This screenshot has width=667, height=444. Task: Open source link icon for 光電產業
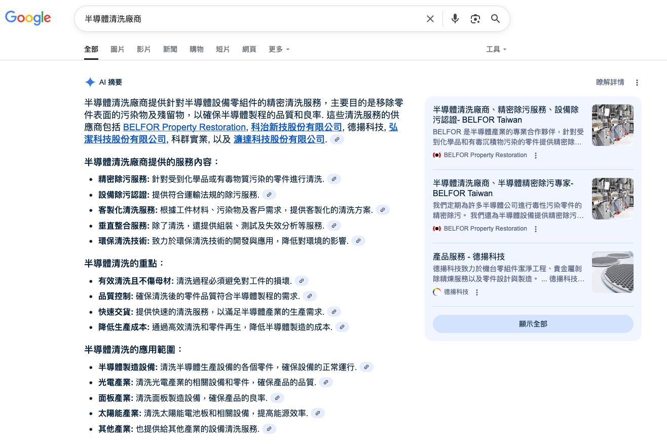[326, 382]
